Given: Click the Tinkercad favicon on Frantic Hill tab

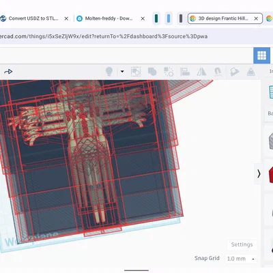Looking at the screenshot, I should (x=192, y=18).
